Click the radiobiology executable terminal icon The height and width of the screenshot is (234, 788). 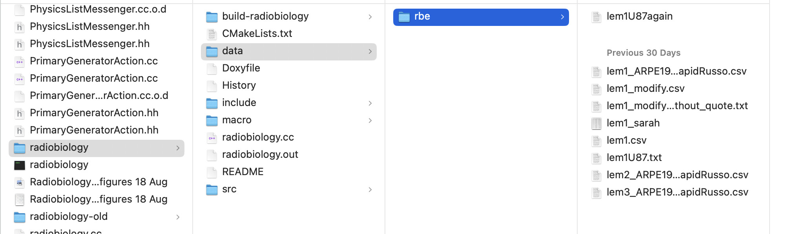[x=20, y=165]
